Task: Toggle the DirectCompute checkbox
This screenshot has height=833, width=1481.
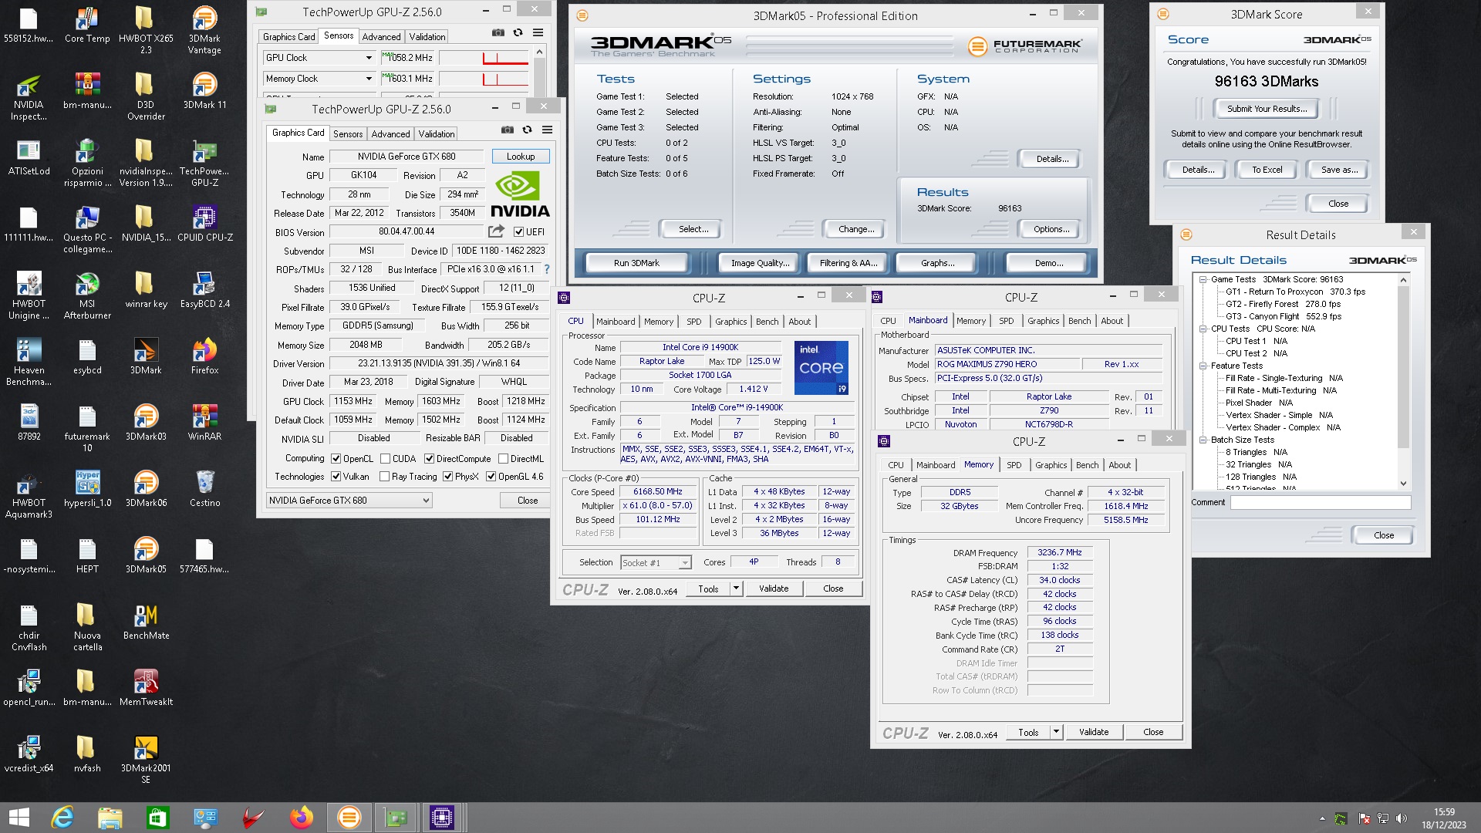Action: pyautogui.click(x=429, y=458)
